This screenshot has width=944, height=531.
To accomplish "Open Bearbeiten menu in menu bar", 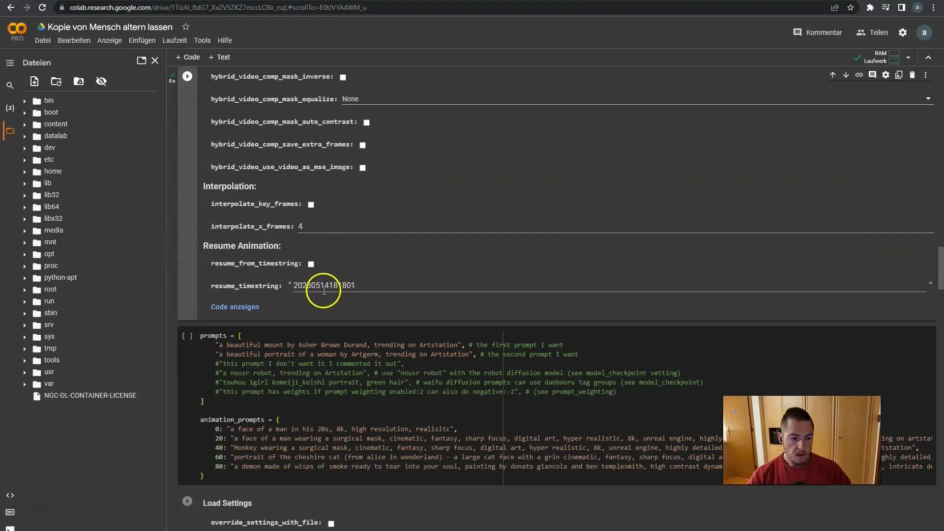I will 73,40.
